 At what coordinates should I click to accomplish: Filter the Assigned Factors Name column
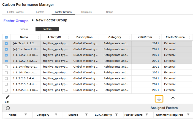(x=26, y=115)
